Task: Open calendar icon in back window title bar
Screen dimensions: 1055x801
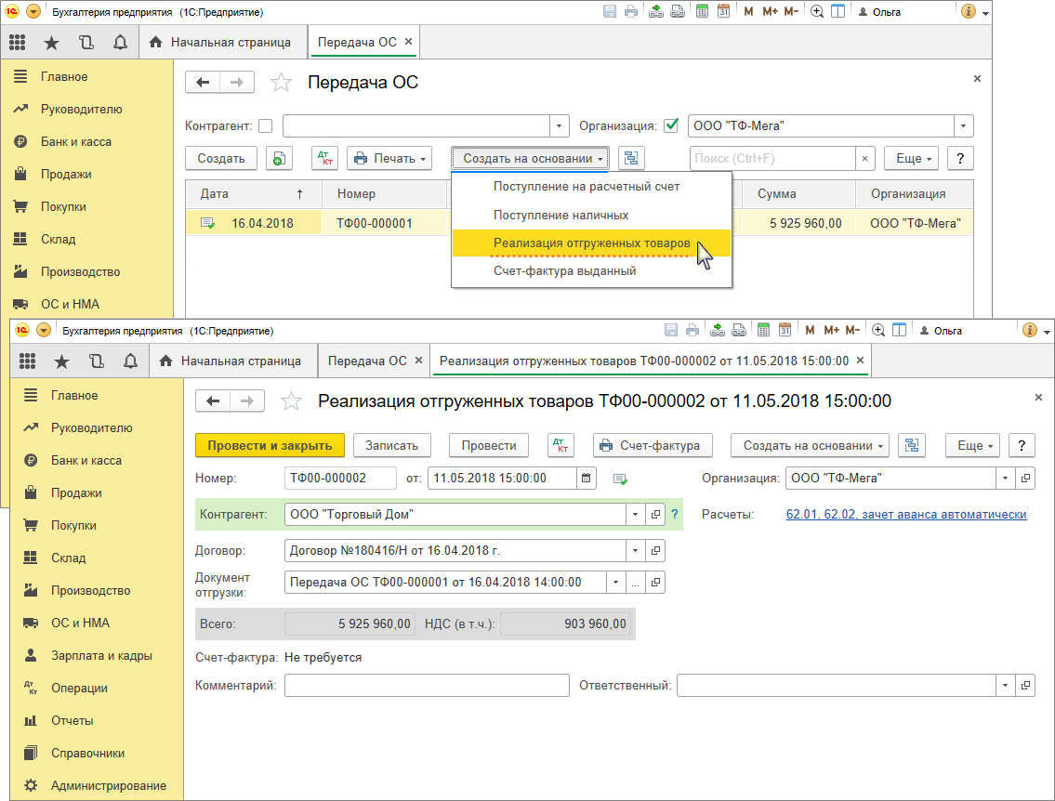Action: [x=723, y=11]
